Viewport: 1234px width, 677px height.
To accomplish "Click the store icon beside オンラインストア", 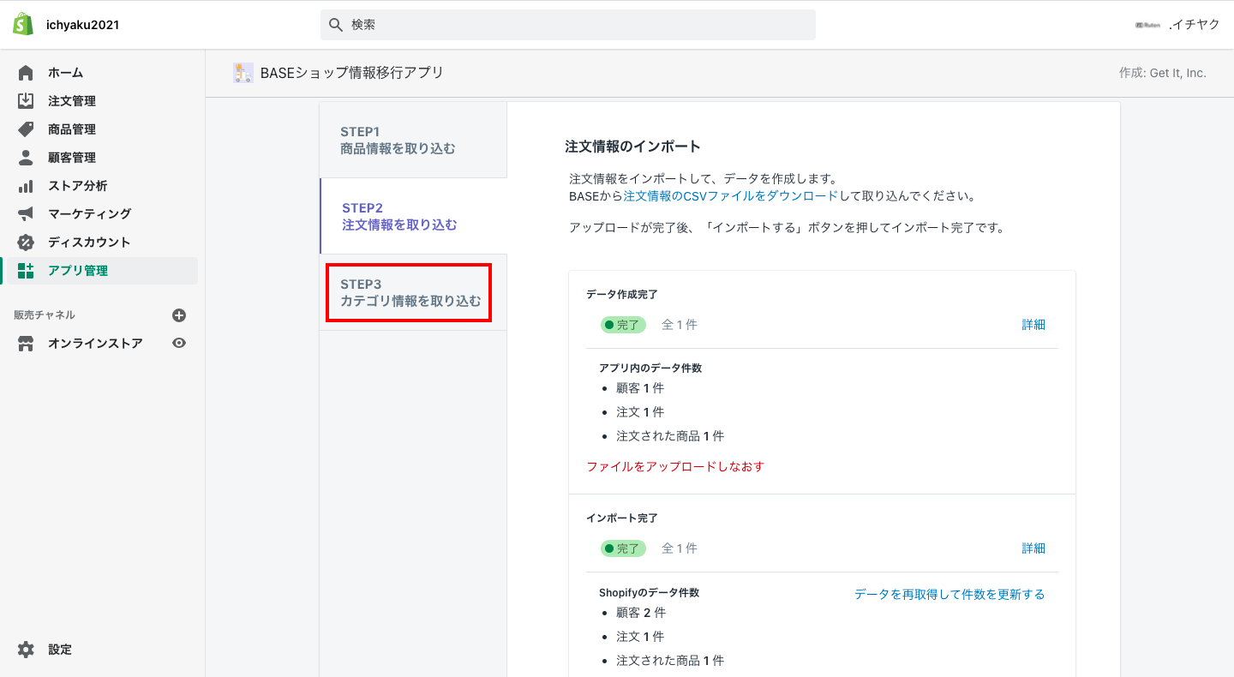I will [26, 344].
